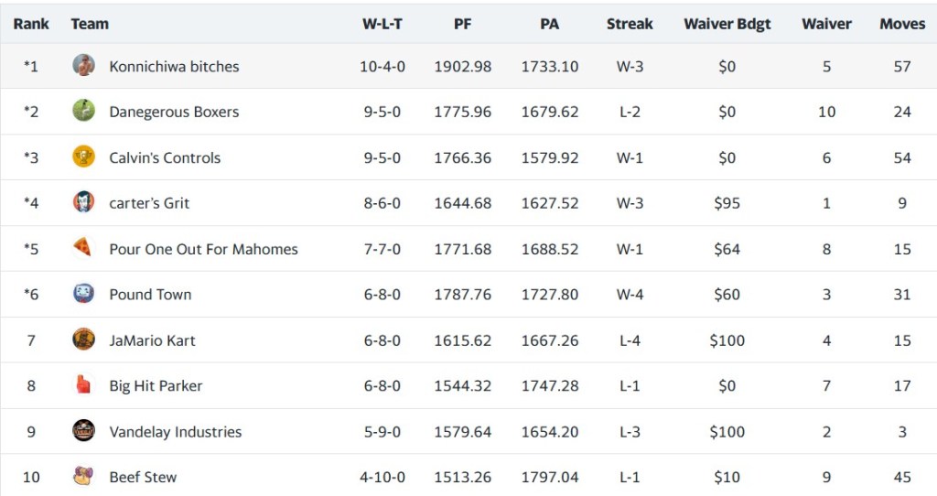
Task: Click the Moves column header
Action: pyautogui.click(x=902, y=25)
